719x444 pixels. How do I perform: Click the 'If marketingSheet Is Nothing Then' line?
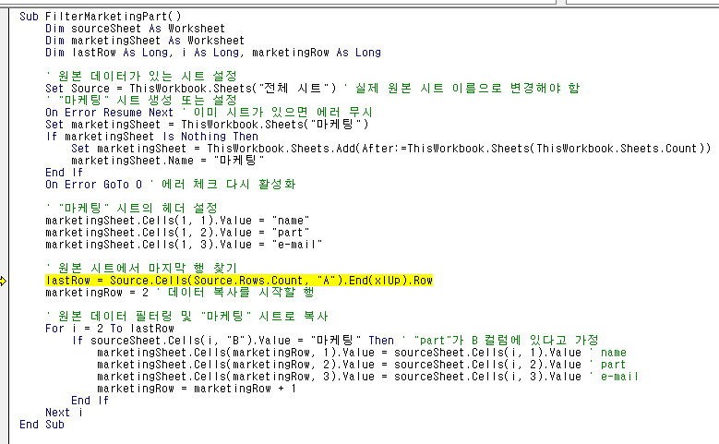coord(151,137)
